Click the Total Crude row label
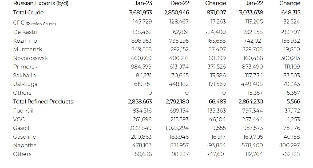Viewport: 313px width, 168px height. click(28, 13)
